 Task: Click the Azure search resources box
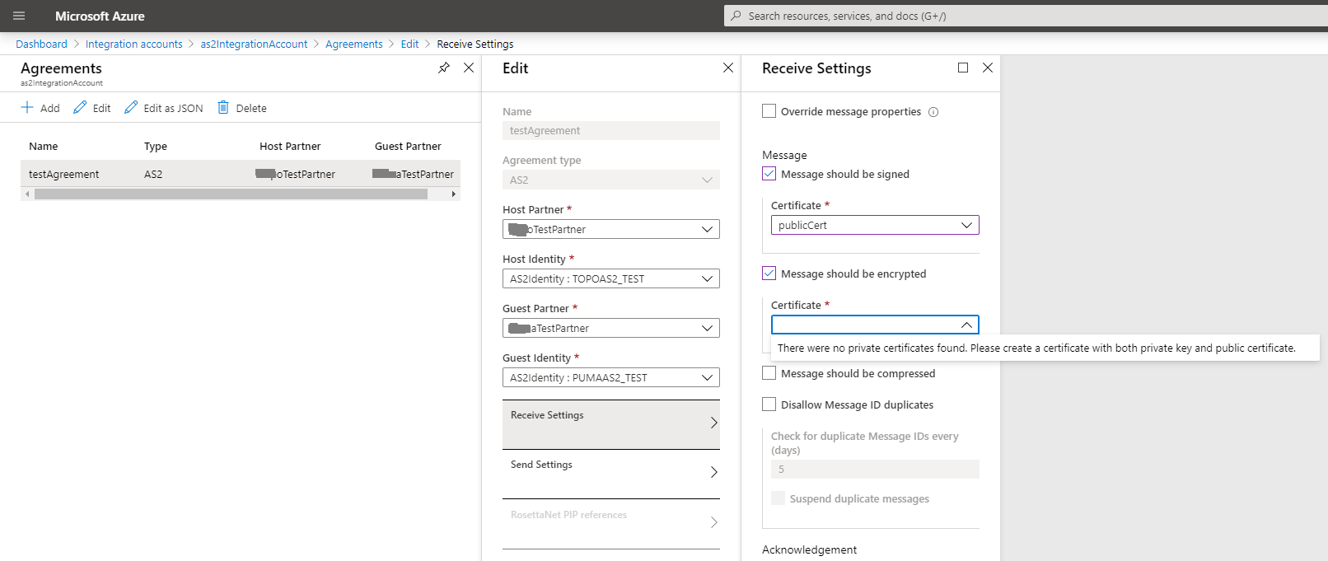coord(1022,16)
